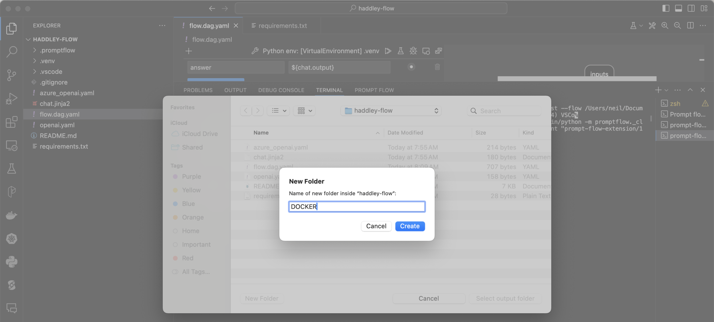Image resolution: width=714 pixels, height=322 pixels.
Task: Click the Create button
Action: point(409,226)
